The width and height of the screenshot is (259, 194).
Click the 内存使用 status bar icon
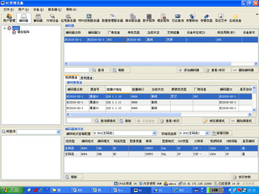tap(141, 184)
